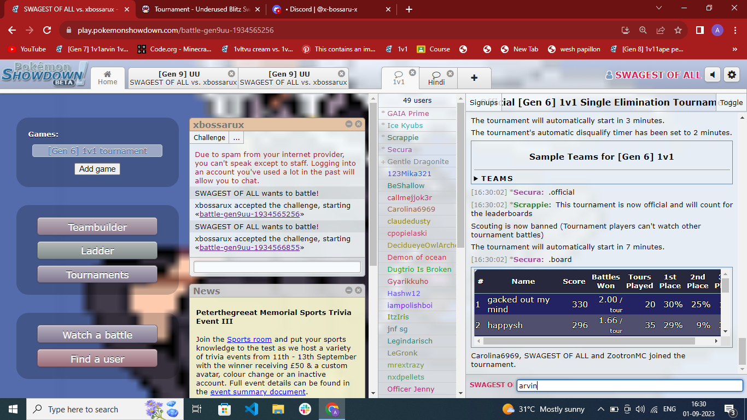Open the Showdown settings gear icon
This screenshot has height=420, width=747.
pyautogui.click(x=731, y=75)
